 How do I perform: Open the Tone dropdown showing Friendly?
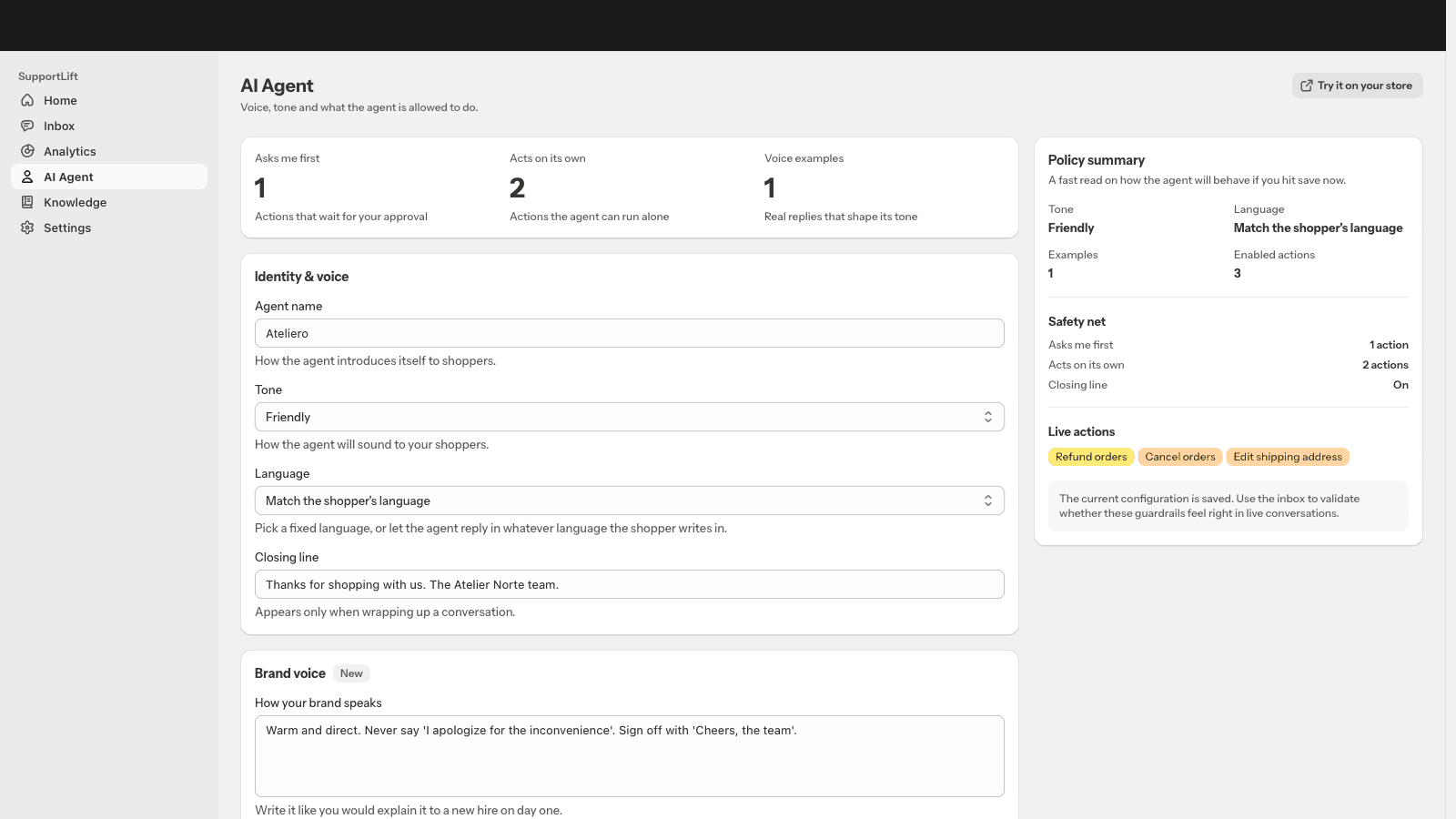[629, 417]
